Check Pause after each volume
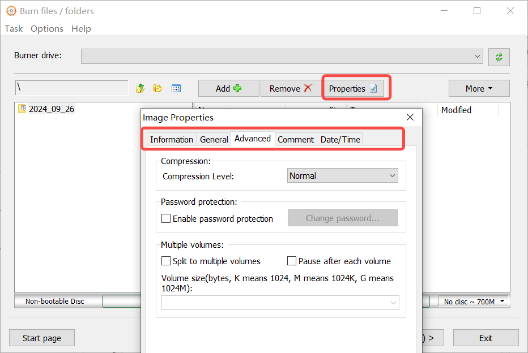528x353 pixels. pos(292,261)
